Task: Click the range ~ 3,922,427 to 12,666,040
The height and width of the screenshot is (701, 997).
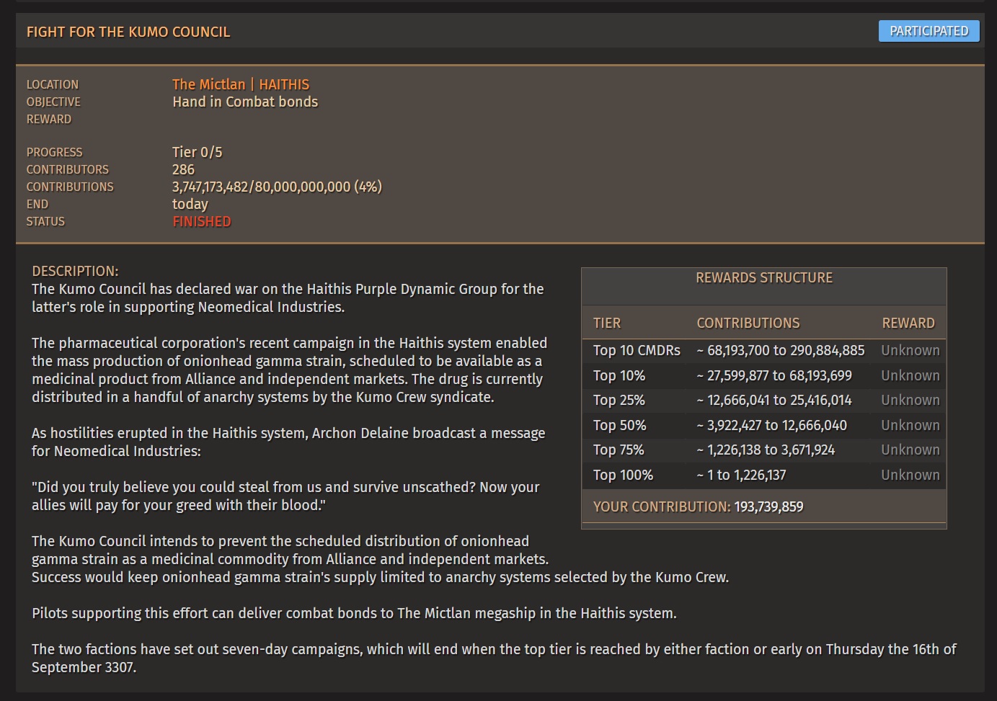Action: coord(772,425)
